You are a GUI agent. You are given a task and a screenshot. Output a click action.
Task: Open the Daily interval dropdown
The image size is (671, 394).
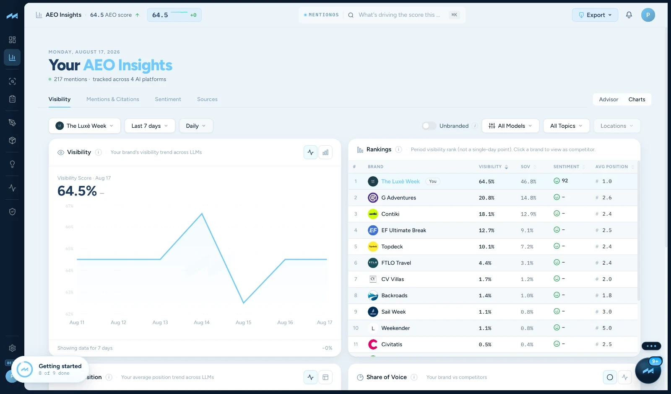(x=196, y=126)
